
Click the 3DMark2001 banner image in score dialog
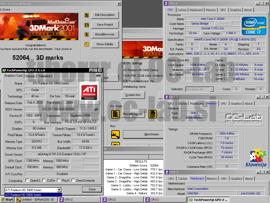(39, 27)
